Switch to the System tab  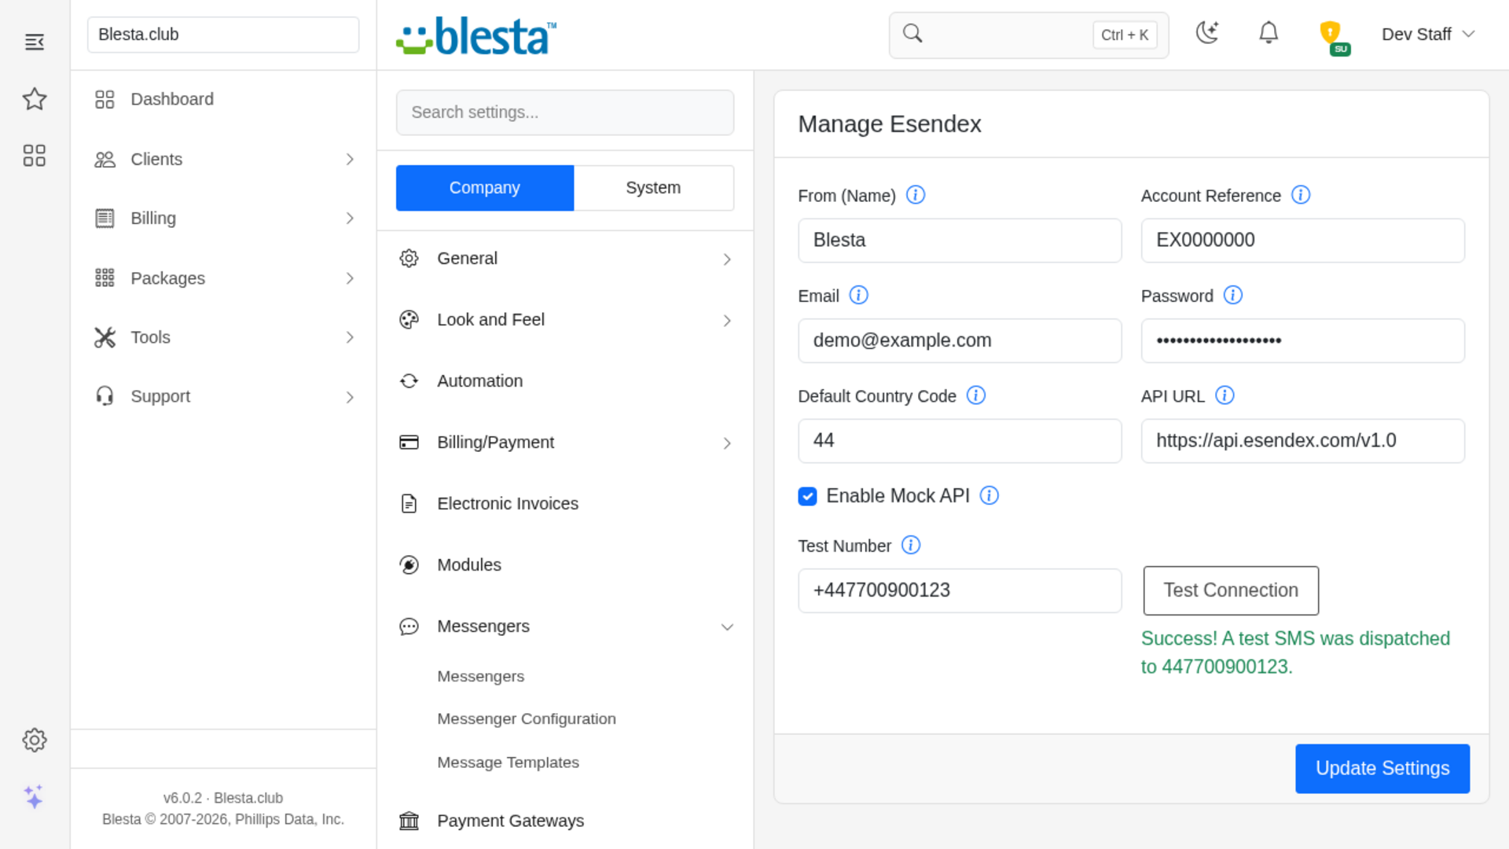pos(653,188)
